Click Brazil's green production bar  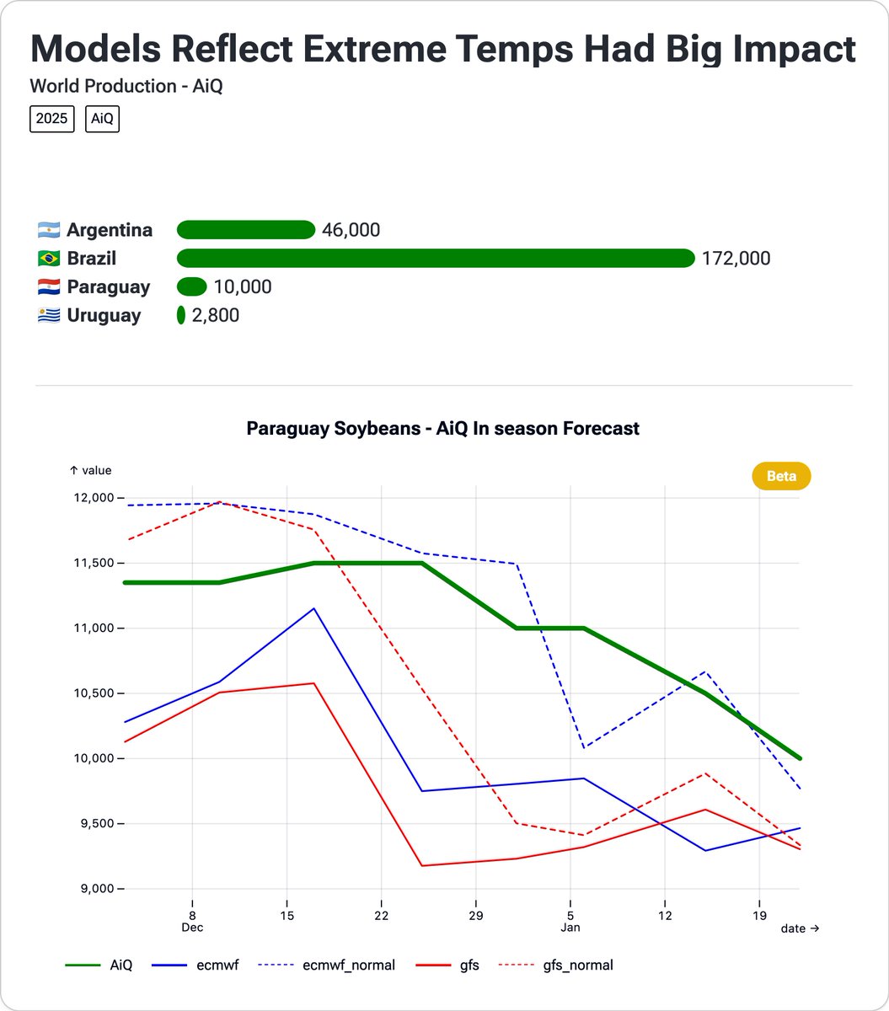(x=436, y=259)
